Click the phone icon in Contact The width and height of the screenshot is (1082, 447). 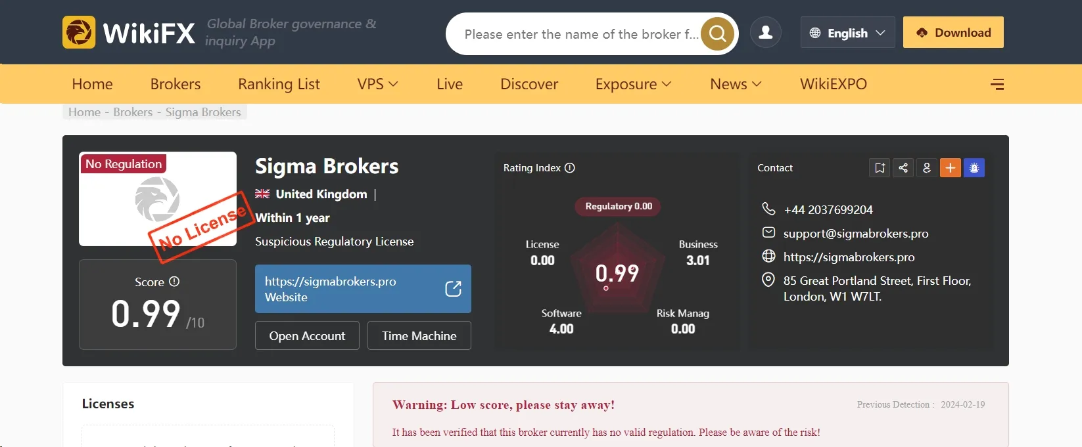(x=768, y=209)
